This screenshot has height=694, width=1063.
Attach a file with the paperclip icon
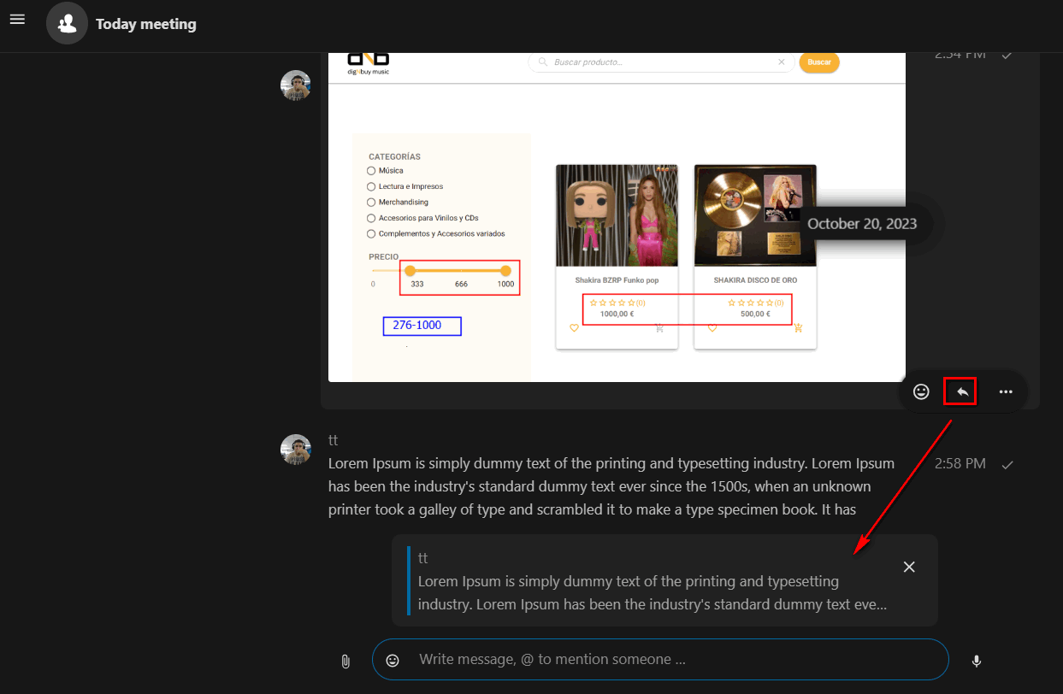pos(345,661)
